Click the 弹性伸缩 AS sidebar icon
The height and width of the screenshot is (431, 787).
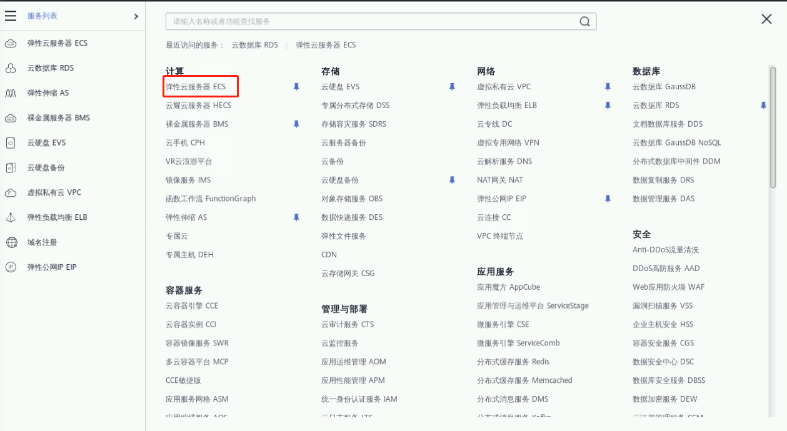[x=11, y=93]
